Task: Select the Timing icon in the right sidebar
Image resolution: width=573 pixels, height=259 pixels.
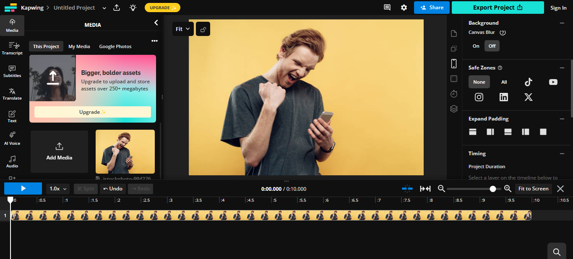Action: 453,94
